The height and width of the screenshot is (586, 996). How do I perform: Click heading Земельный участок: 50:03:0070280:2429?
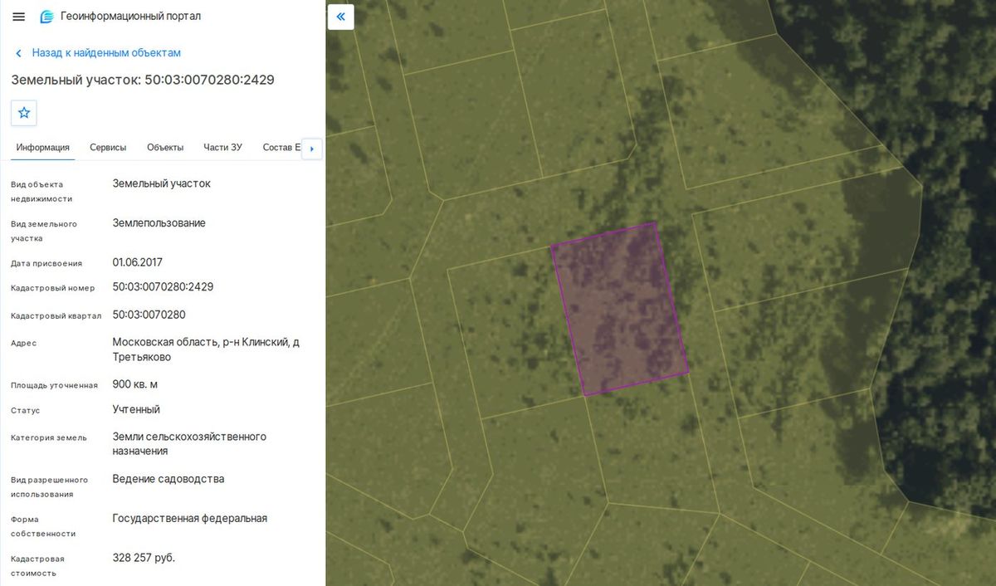click(143, 81)
